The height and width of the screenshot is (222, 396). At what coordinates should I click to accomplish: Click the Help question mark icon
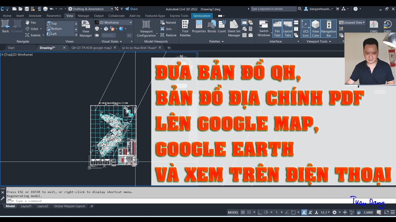pos(355,9)
